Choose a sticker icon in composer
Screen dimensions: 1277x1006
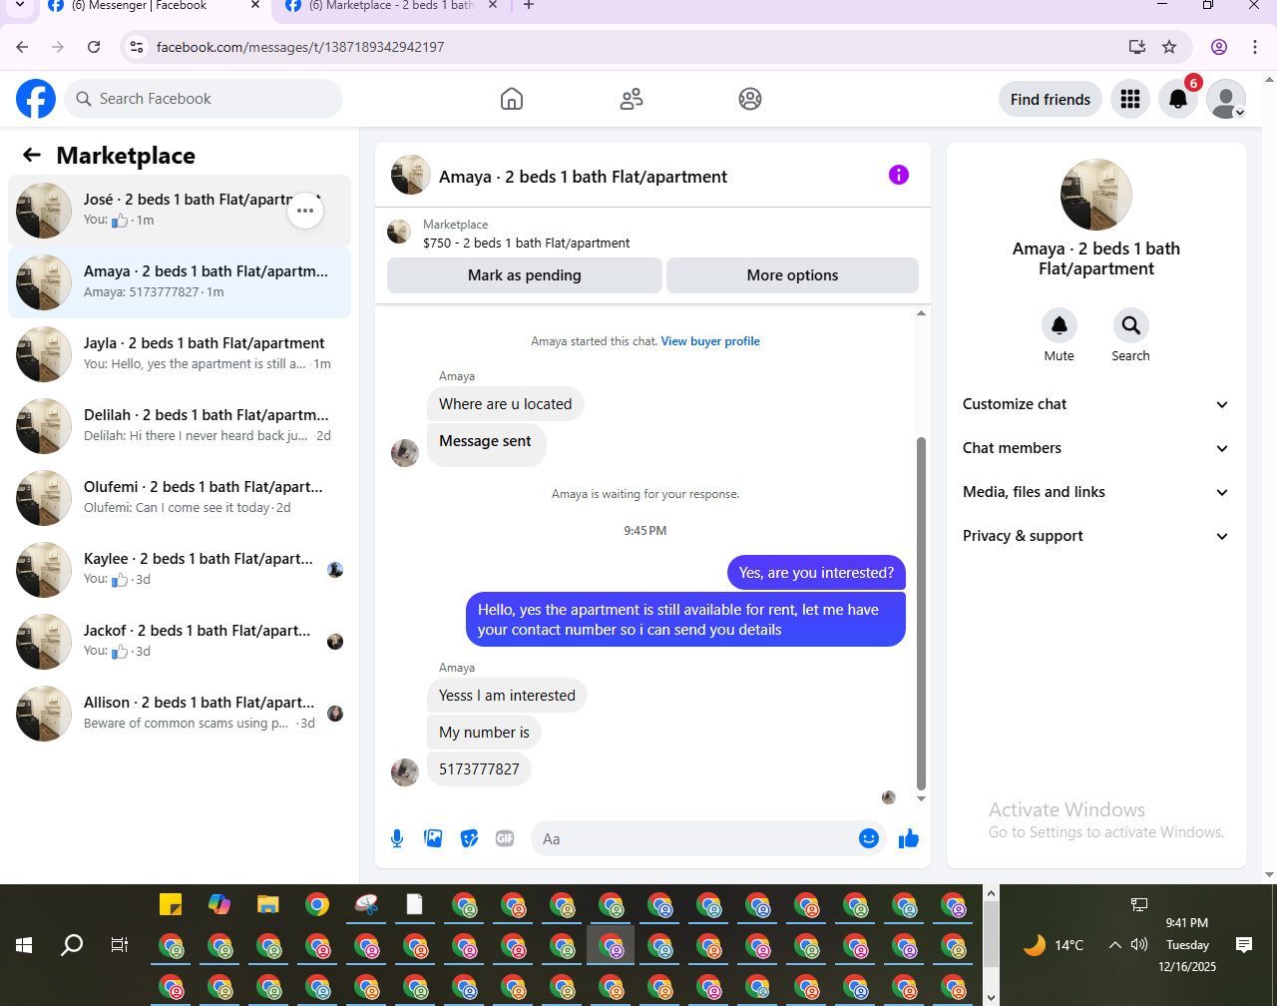[x=469, y=838]
